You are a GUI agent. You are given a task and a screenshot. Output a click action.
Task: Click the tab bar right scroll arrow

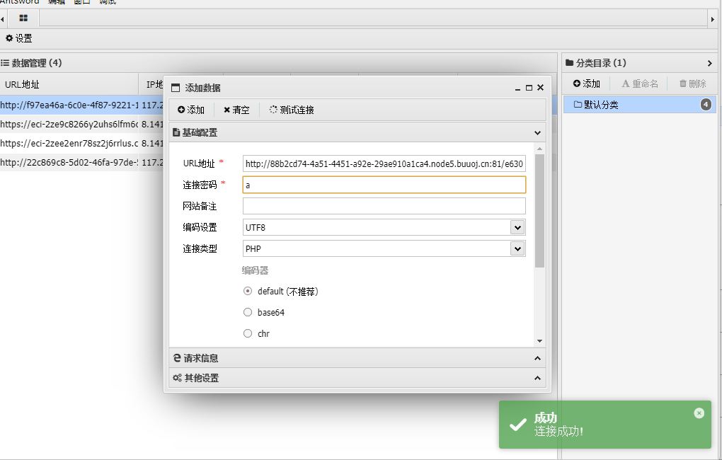coord(713,19)
